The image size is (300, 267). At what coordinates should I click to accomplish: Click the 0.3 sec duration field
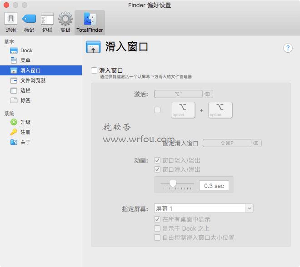coord(214,185)
